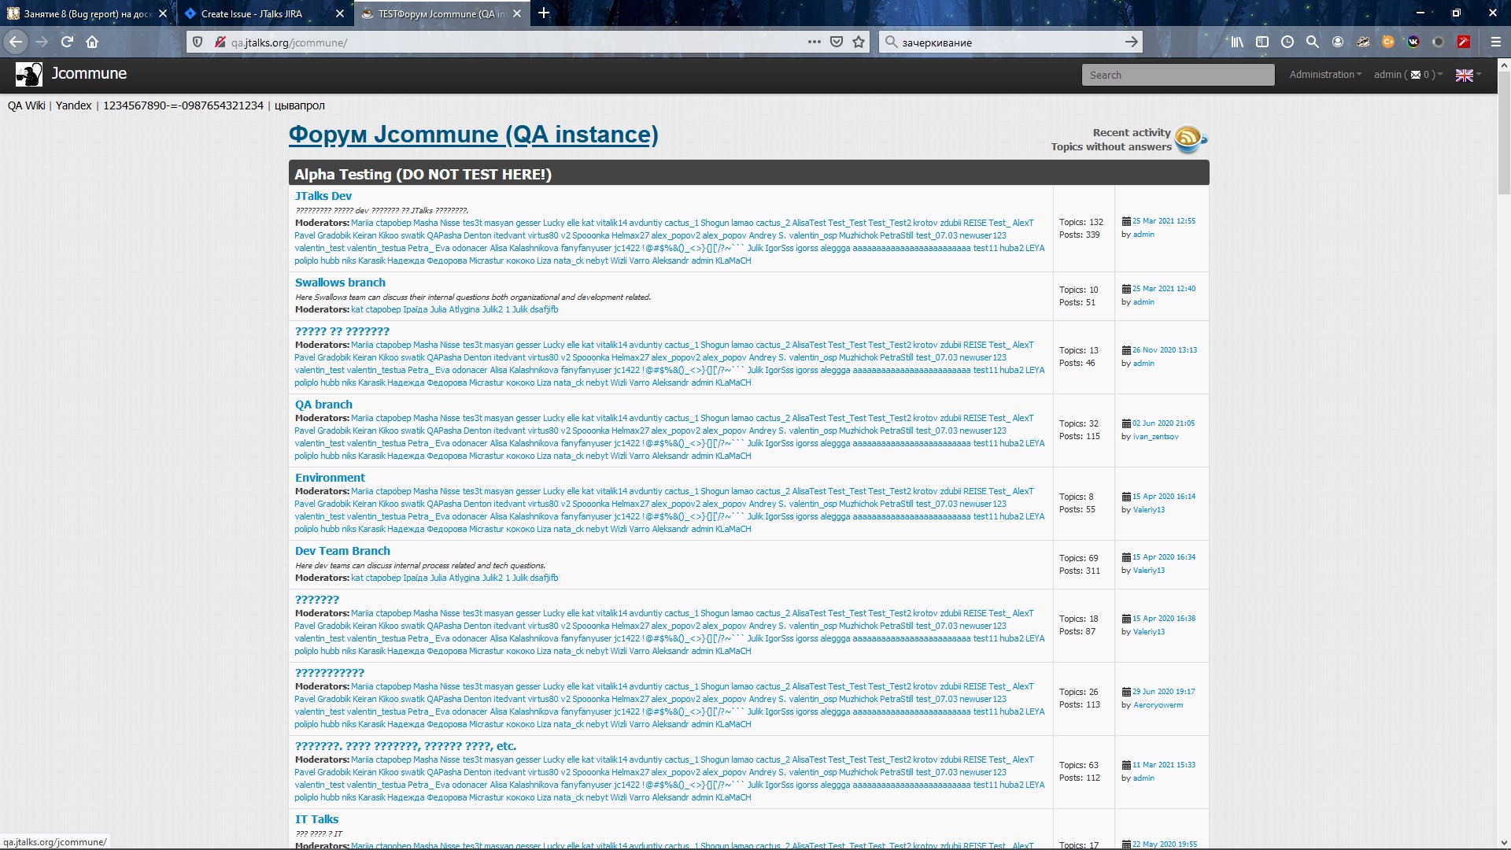Reload the current page

point(67,42)
